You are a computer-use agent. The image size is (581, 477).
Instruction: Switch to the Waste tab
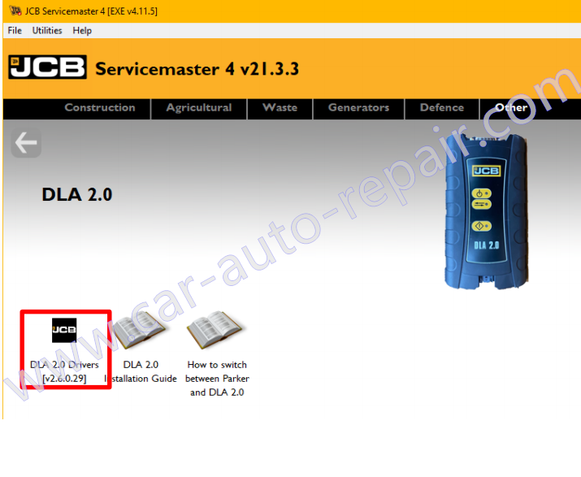280,107
